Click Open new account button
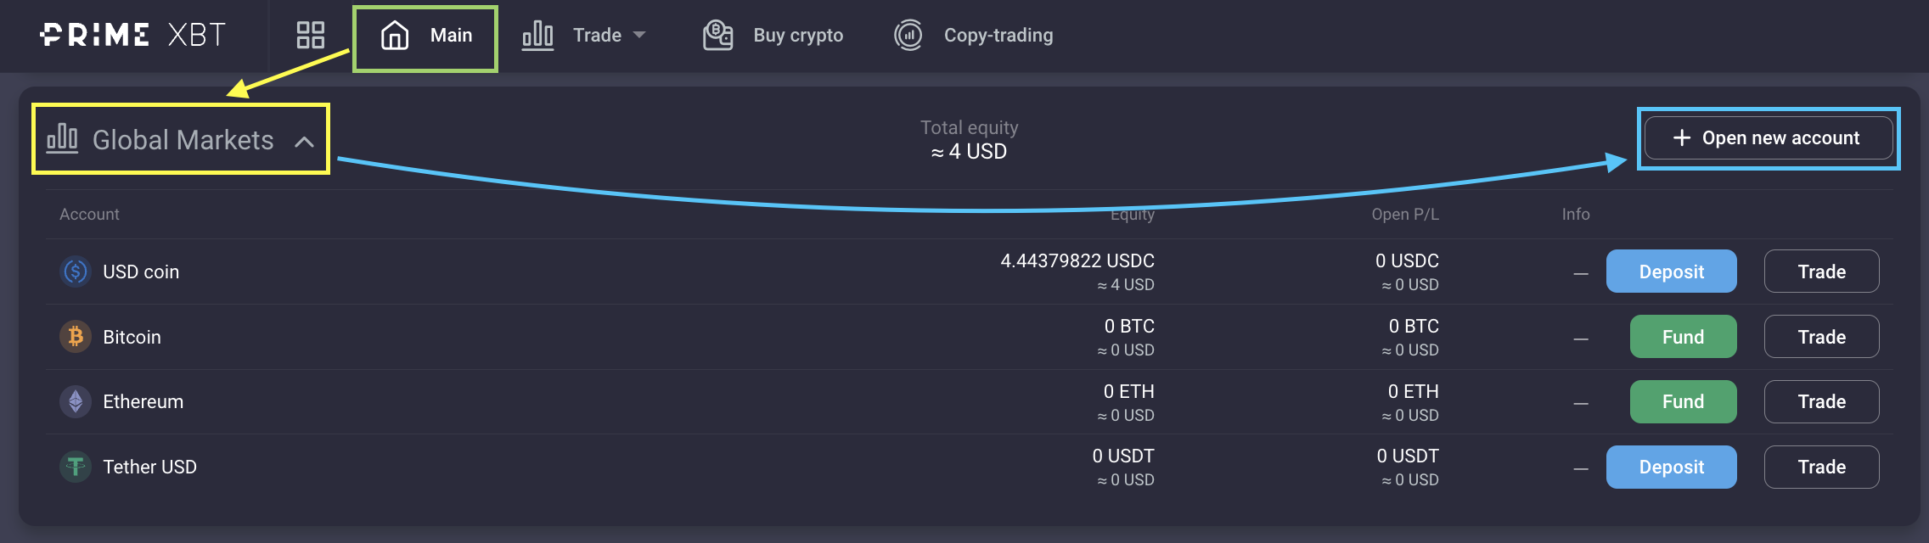The image size is (1929, 543). (1768, 138)
